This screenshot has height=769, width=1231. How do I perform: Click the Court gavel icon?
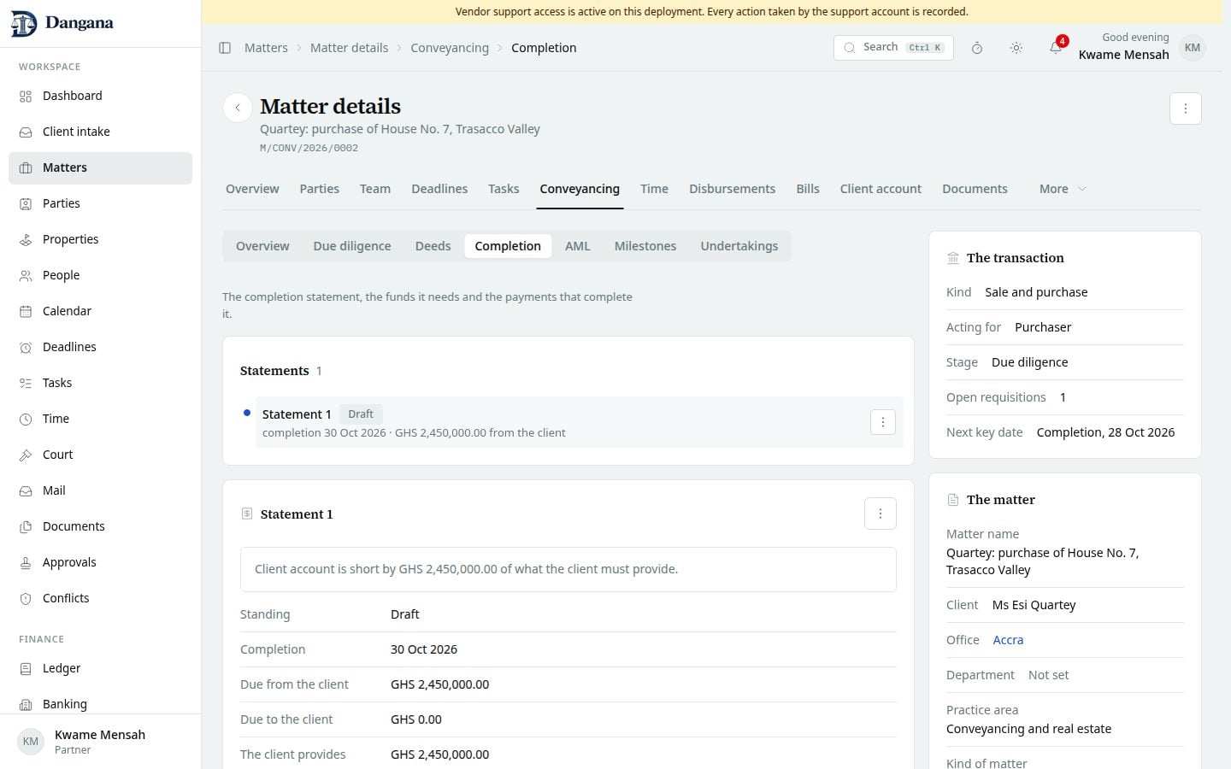[x=26, y=455]
